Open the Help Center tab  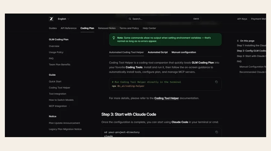point(149,28)
